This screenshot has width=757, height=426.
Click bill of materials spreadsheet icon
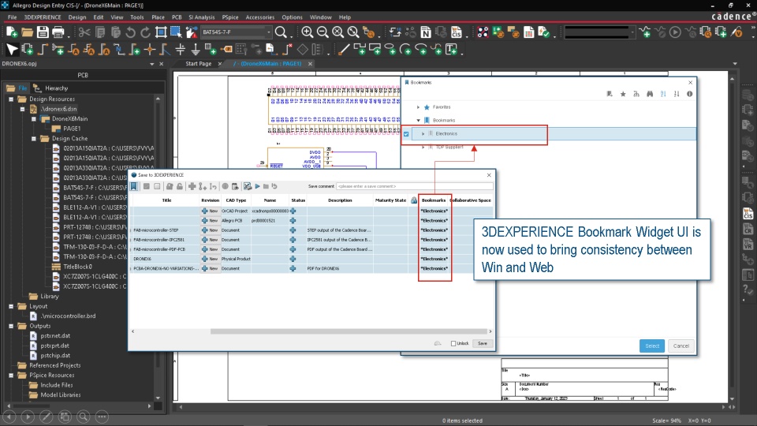528,32
